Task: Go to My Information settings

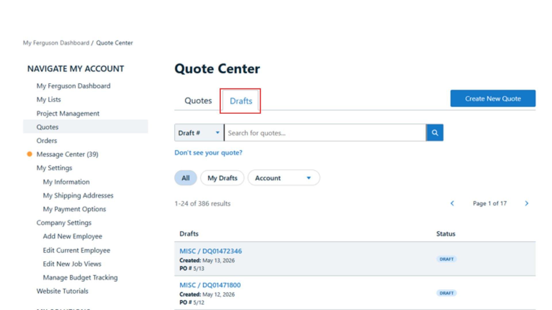Action: (66, 182)
